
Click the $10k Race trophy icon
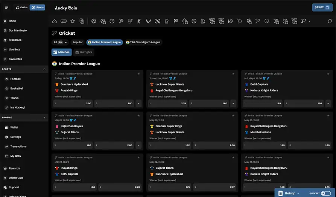5,40
